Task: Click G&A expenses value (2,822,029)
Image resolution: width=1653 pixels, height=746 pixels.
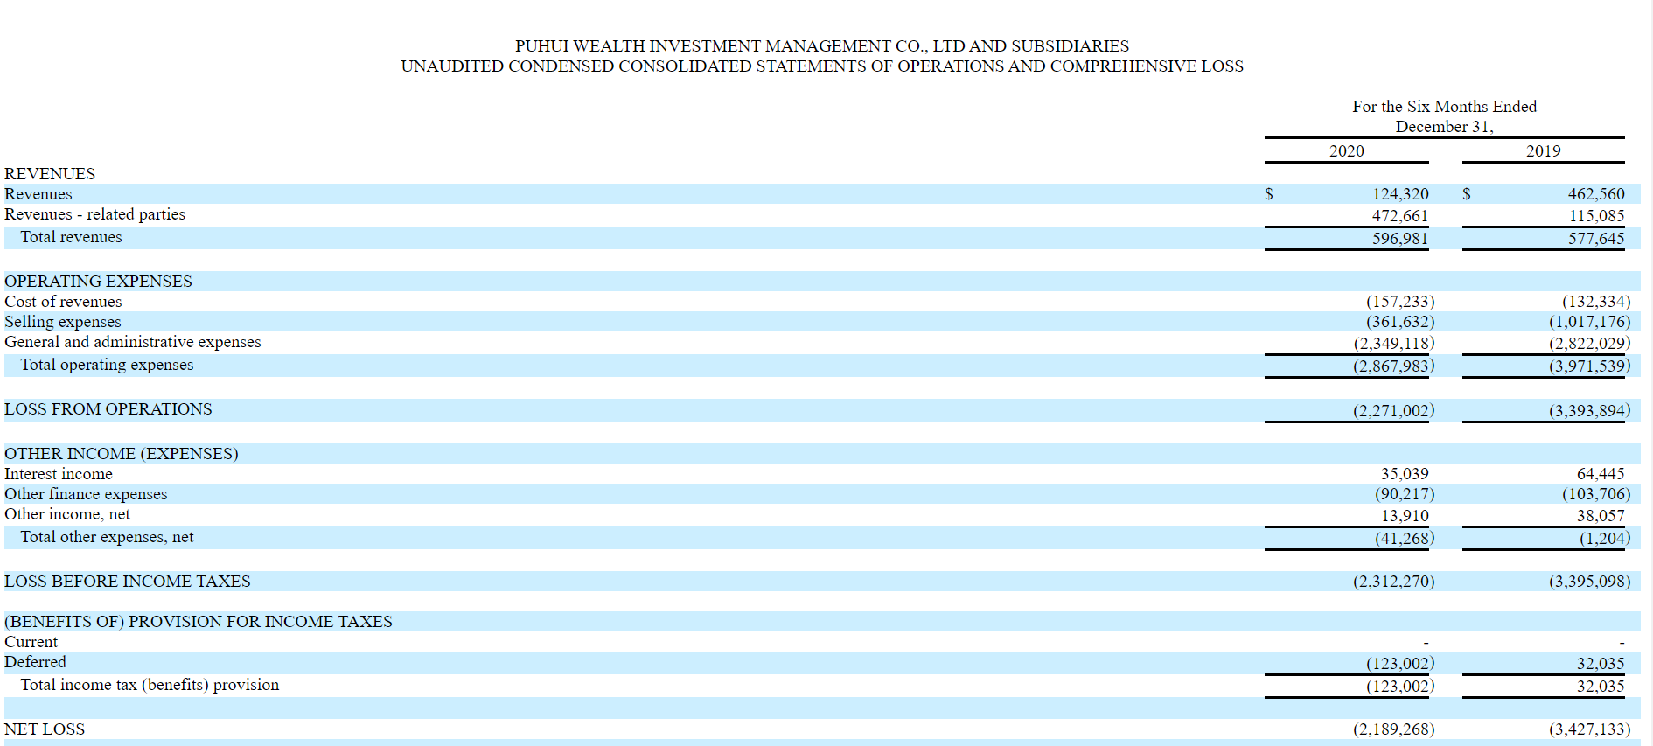Action: pyautogui.click(x=1590, y=344)
